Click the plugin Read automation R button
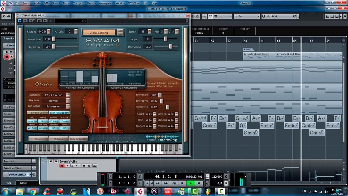Screen dimensions: 348x196 tap(30, 21)
